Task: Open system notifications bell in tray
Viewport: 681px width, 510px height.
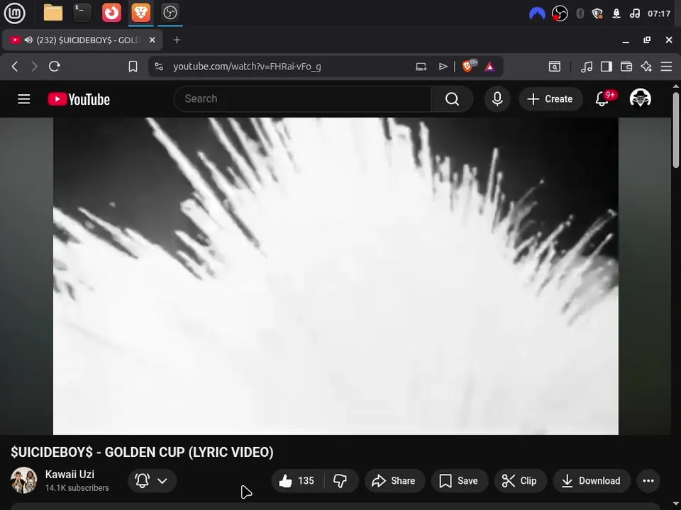Action: click(616, 13)
